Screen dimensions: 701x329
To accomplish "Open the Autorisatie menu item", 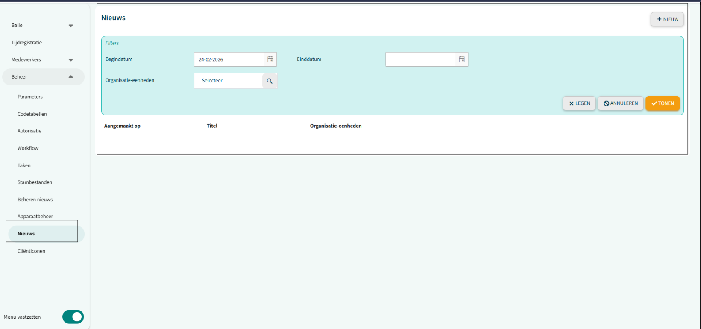I will point(29,131).
